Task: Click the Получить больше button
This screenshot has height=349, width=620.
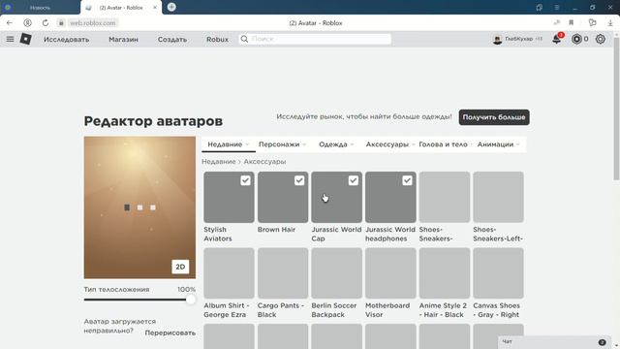Action: [x=494, y=117]
